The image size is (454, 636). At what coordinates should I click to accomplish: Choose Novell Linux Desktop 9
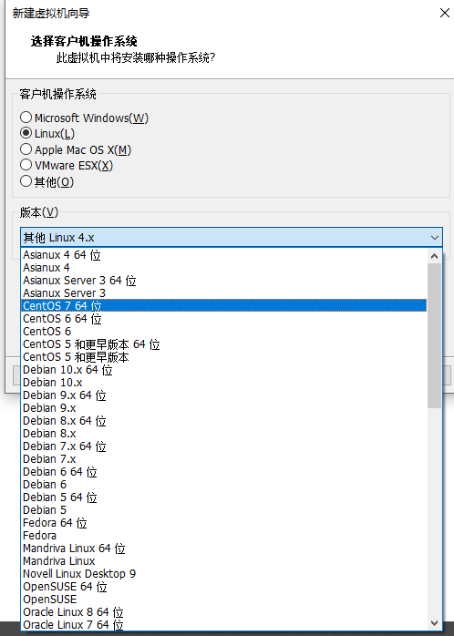(223, 573)
